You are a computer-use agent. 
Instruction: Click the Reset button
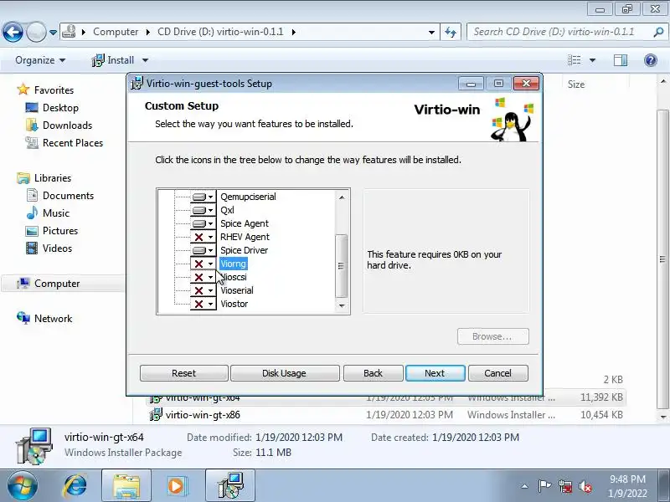tap(183, 373)
